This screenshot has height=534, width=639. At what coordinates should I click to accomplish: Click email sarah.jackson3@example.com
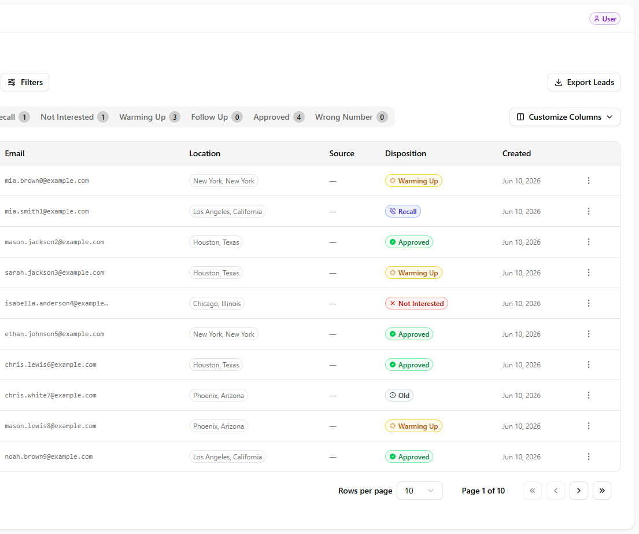pyautogui.click(x=54, y=272)
